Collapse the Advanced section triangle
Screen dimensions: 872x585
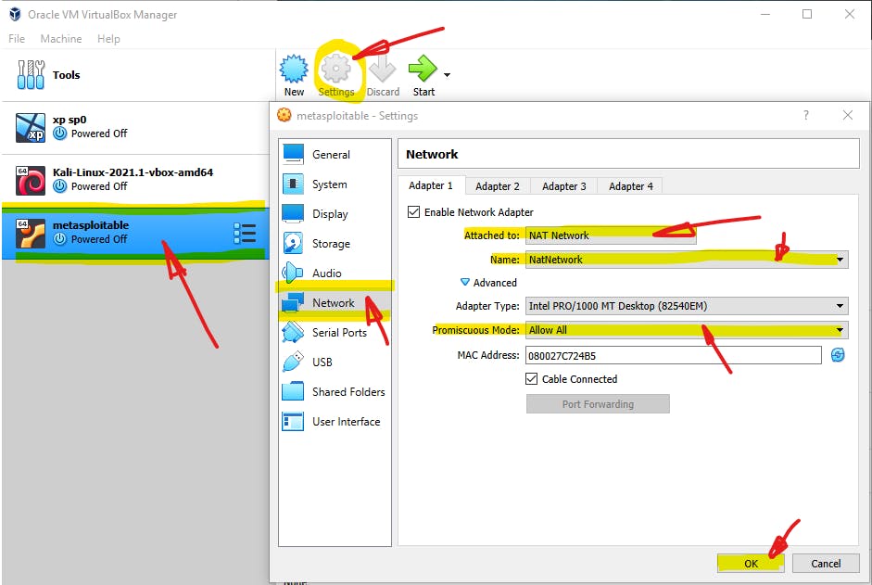pos(465,282)
